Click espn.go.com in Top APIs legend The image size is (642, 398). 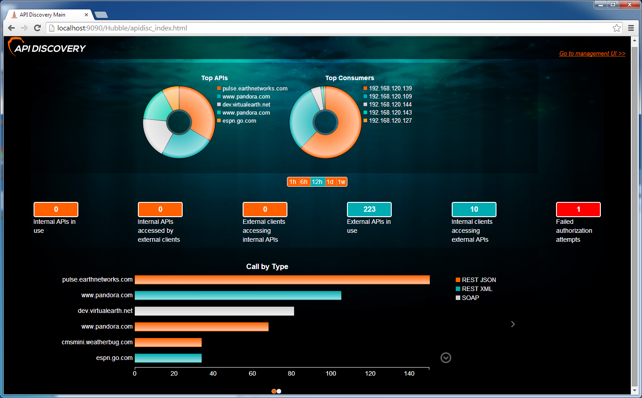[237, 121]
